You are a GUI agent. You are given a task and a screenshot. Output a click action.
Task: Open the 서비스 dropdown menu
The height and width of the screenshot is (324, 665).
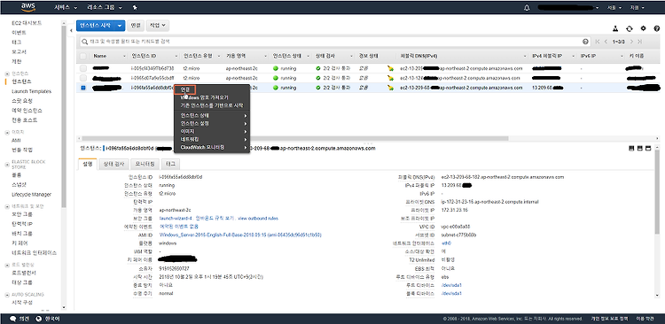[x=66, y=8]
